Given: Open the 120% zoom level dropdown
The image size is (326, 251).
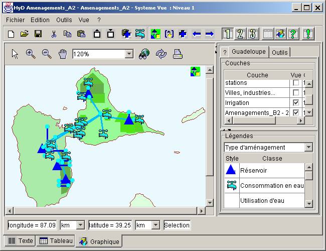Looking at the screenshot, I should pyautogui.click(x=129, y=54).
